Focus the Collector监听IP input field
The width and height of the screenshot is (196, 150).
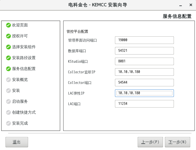tap(144, 72)
